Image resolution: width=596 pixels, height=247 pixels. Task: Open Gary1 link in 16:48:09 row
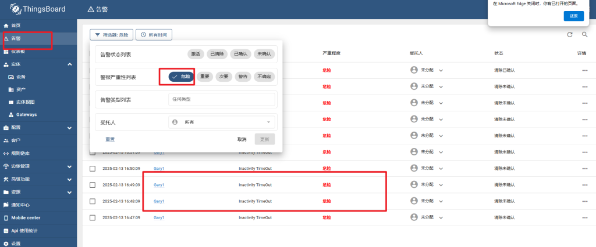tap(159, 202)
